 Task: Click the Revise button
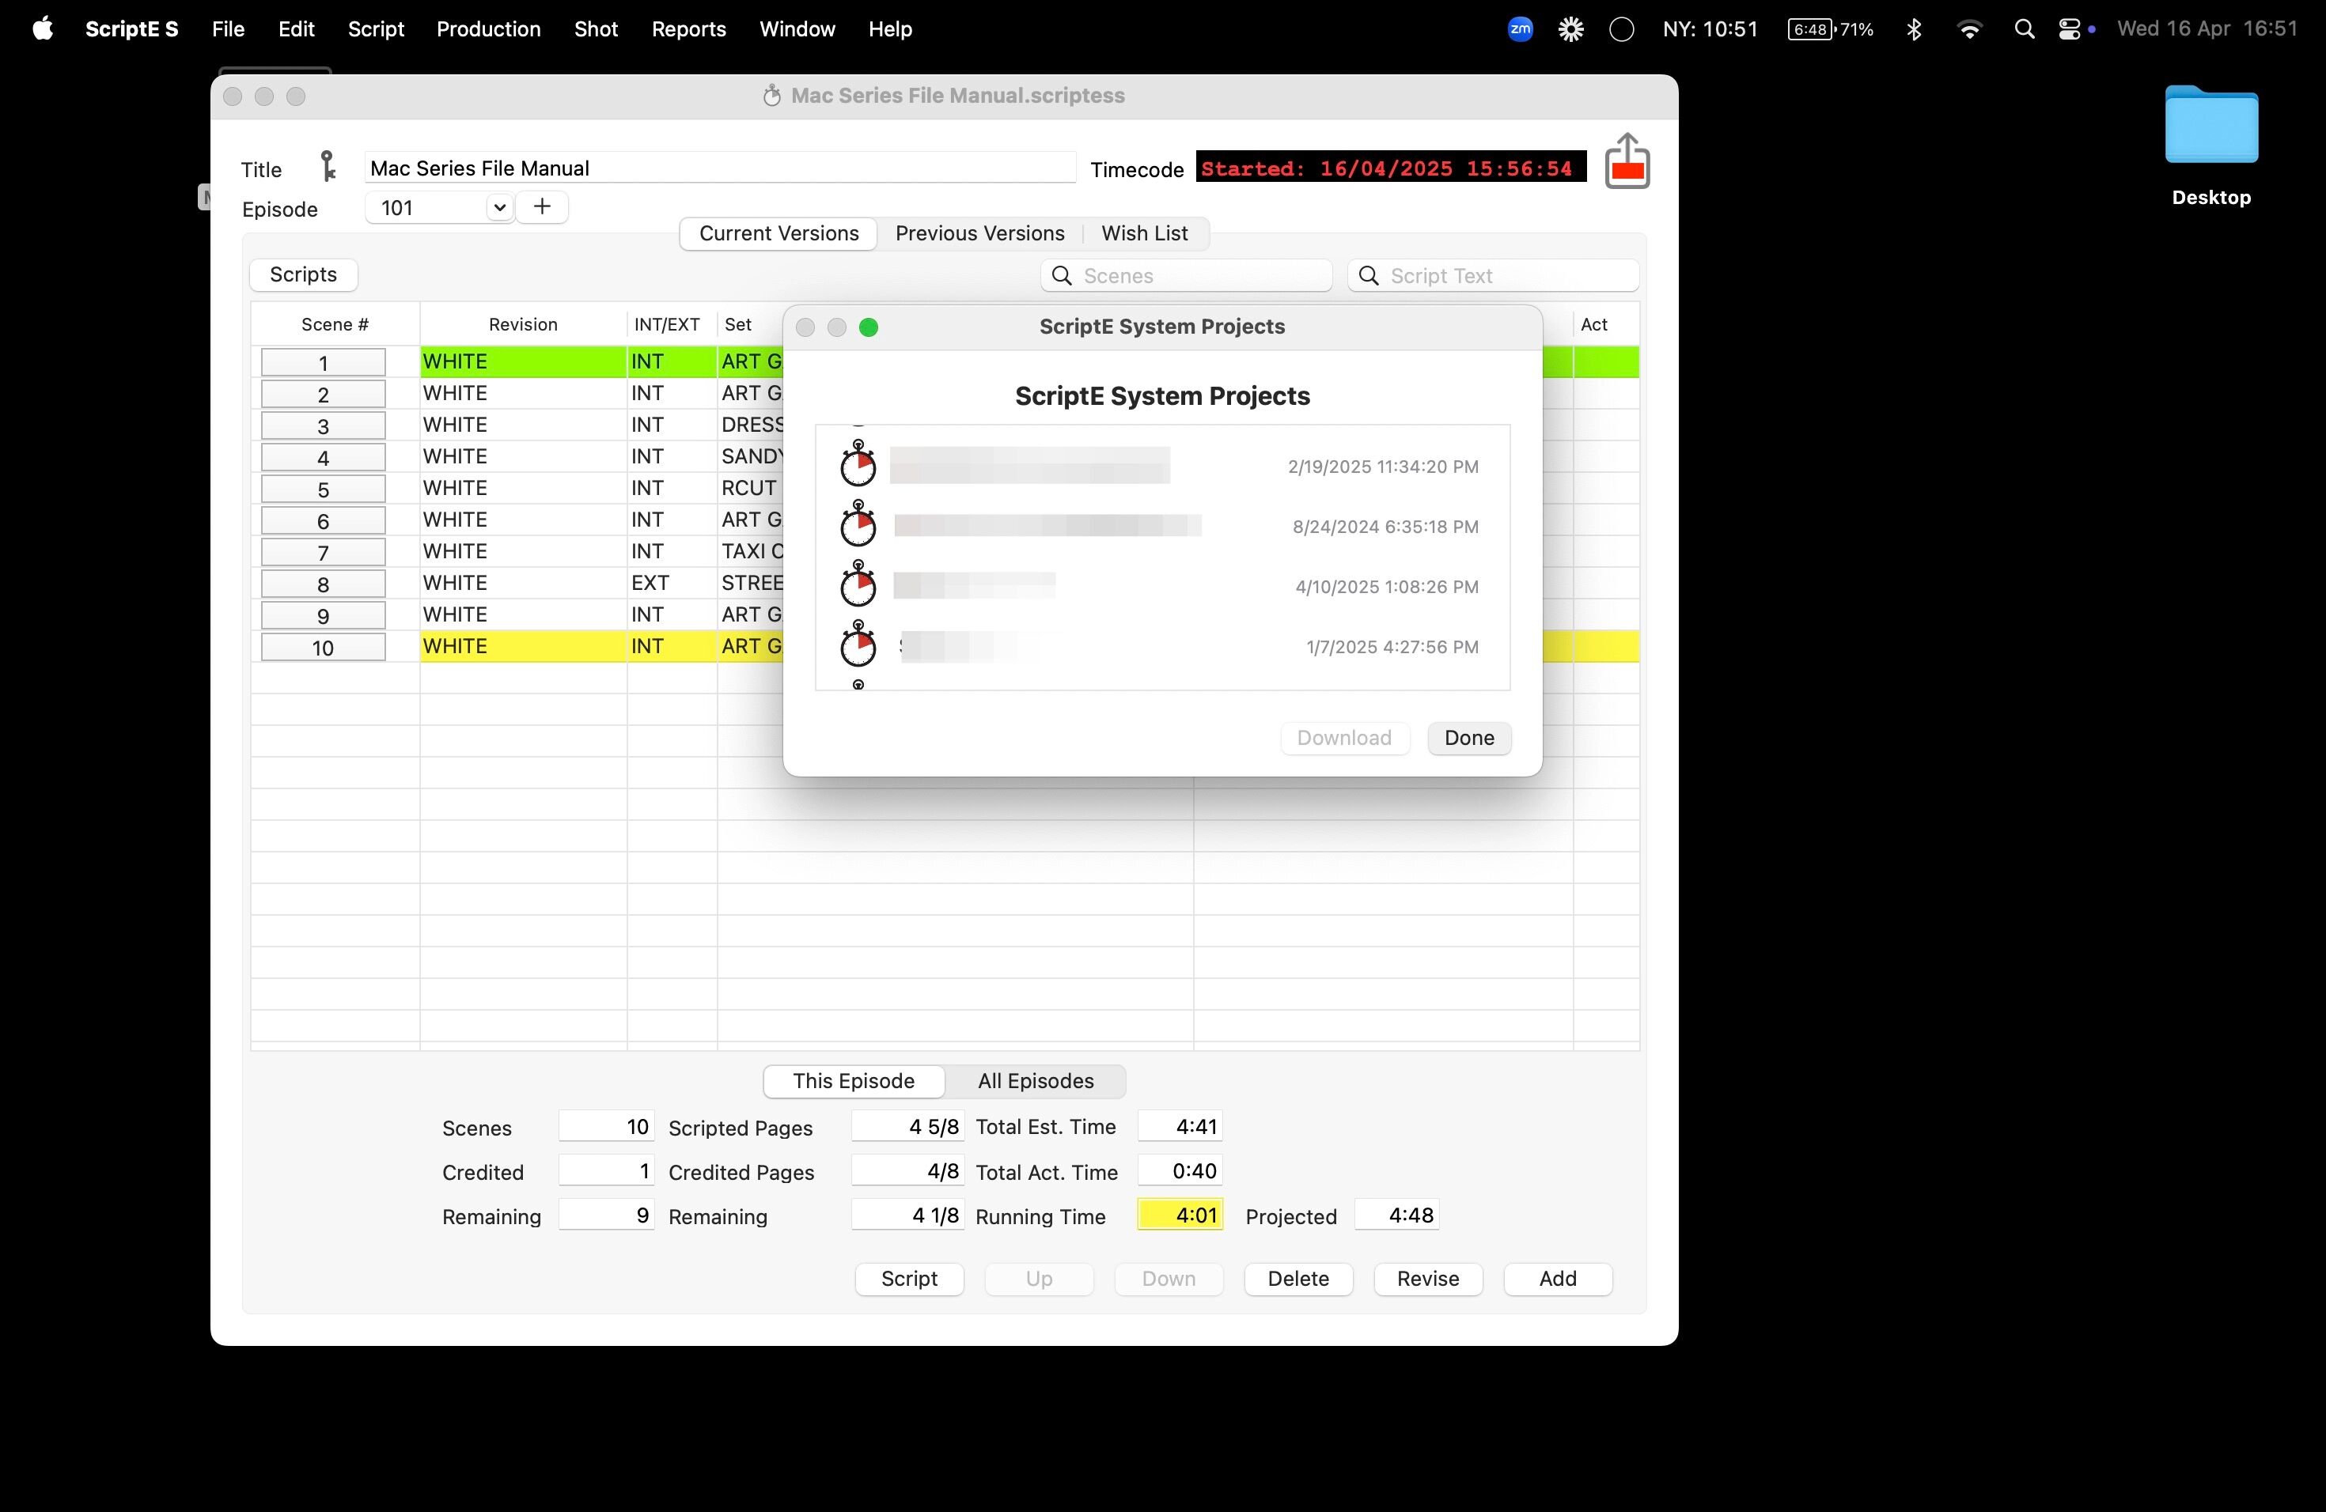click(x=1427, y=1279)
